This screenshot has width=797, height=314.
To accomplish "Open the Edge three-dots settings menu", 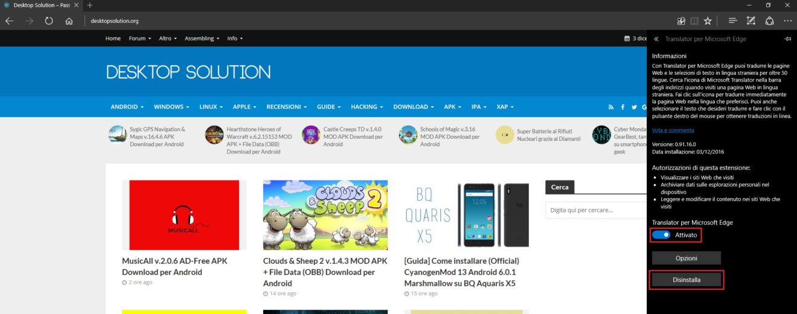I will tap(787, 21).
